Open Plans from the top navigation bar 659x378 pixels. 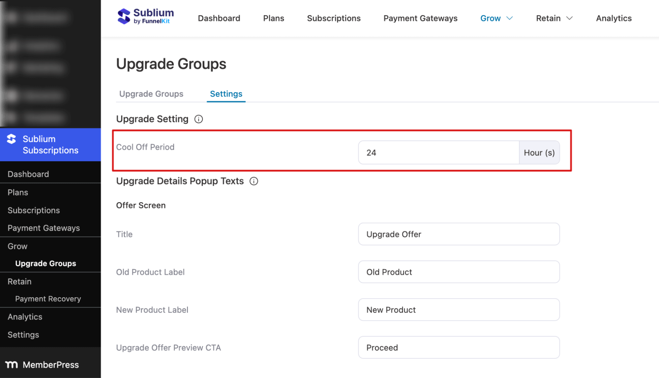point(273,18)
